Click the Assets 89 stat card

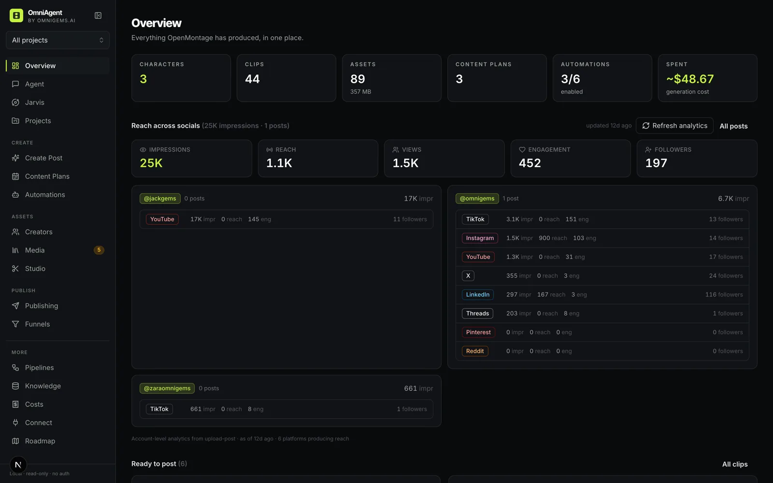coord(392,78)
